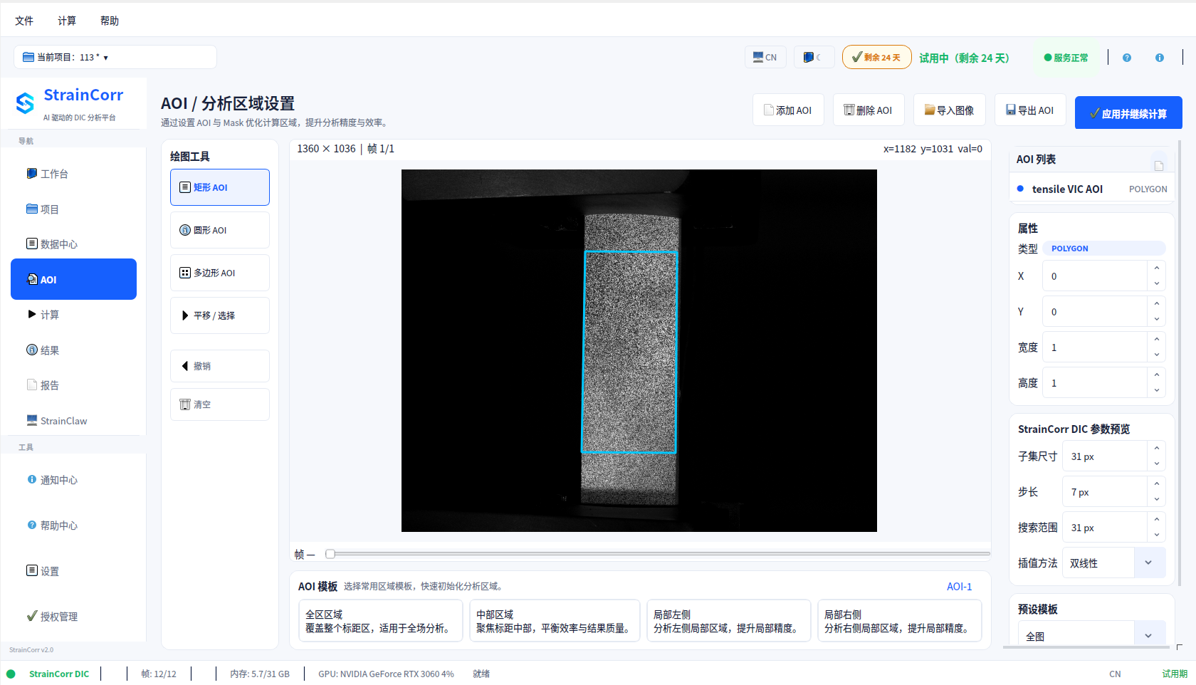1196x685 pixels.
Task: Increase the 宽度 value stepper
Action: [1157, 340]
